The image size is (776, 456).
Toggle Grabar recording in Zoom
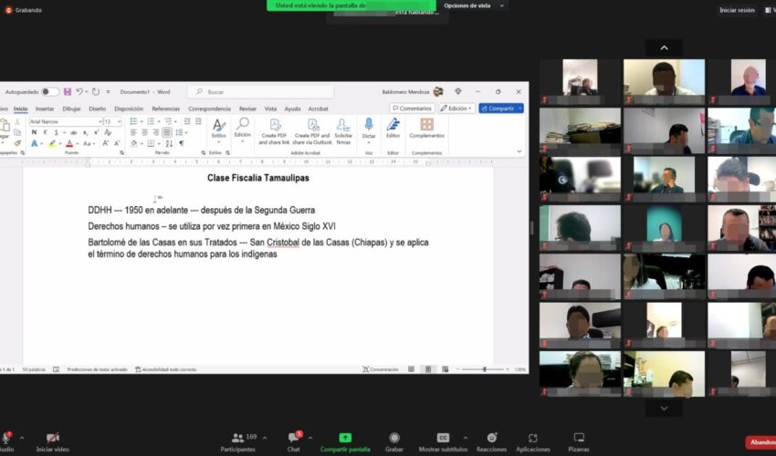point(394,442)
